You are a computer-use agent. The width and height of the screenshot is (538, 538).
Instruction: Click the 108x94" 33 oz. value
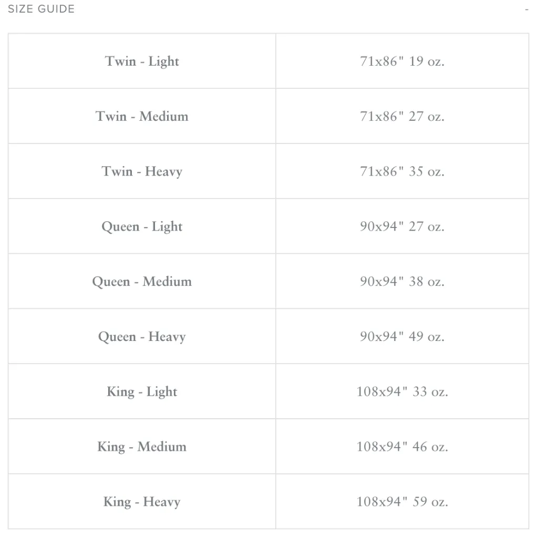402,392
